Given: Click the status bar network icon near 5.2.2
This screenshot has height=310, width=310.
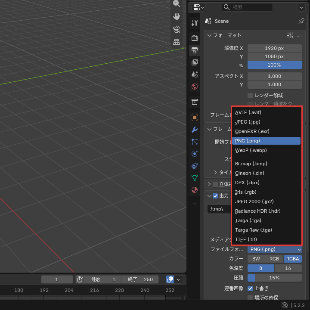Looking at the screenshot, I should (285, 305).
